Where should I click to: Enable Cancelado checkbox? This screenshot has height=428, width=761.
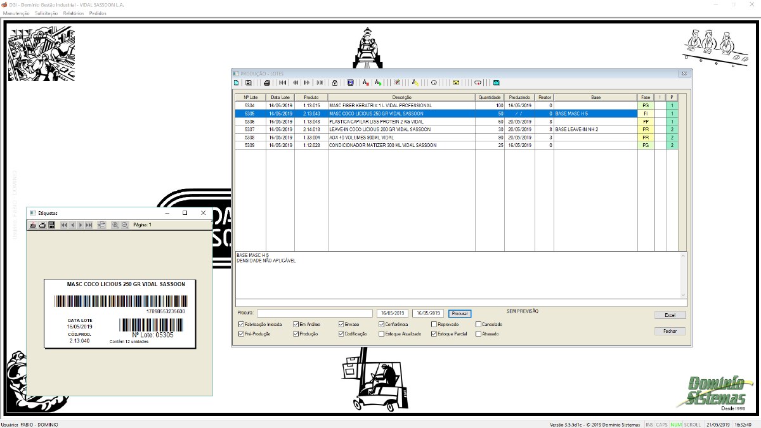[478, 324]
